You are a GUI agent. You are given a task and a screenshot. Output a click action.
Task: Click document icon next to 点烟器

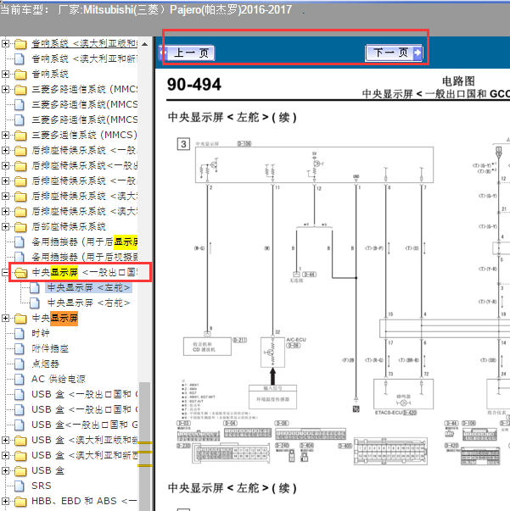[x=20, y=364]
